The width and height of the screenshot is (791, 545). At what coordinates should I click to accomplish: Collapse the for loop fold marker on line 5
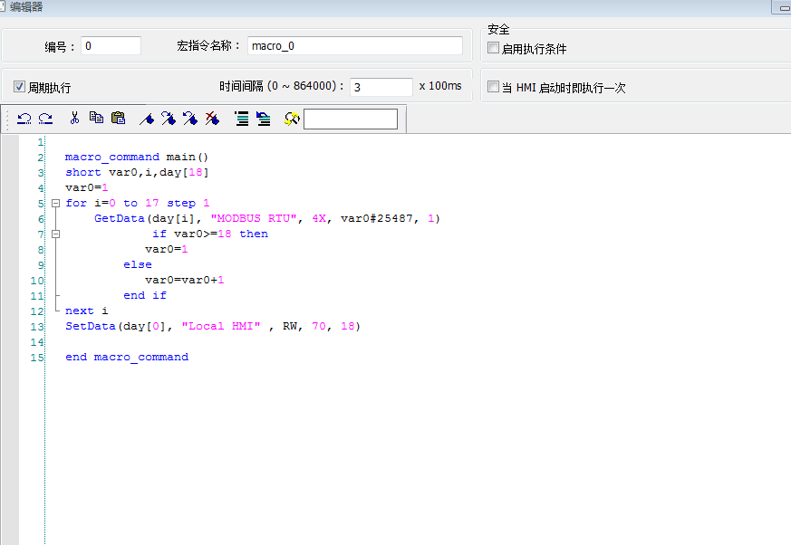pos(55,203)
